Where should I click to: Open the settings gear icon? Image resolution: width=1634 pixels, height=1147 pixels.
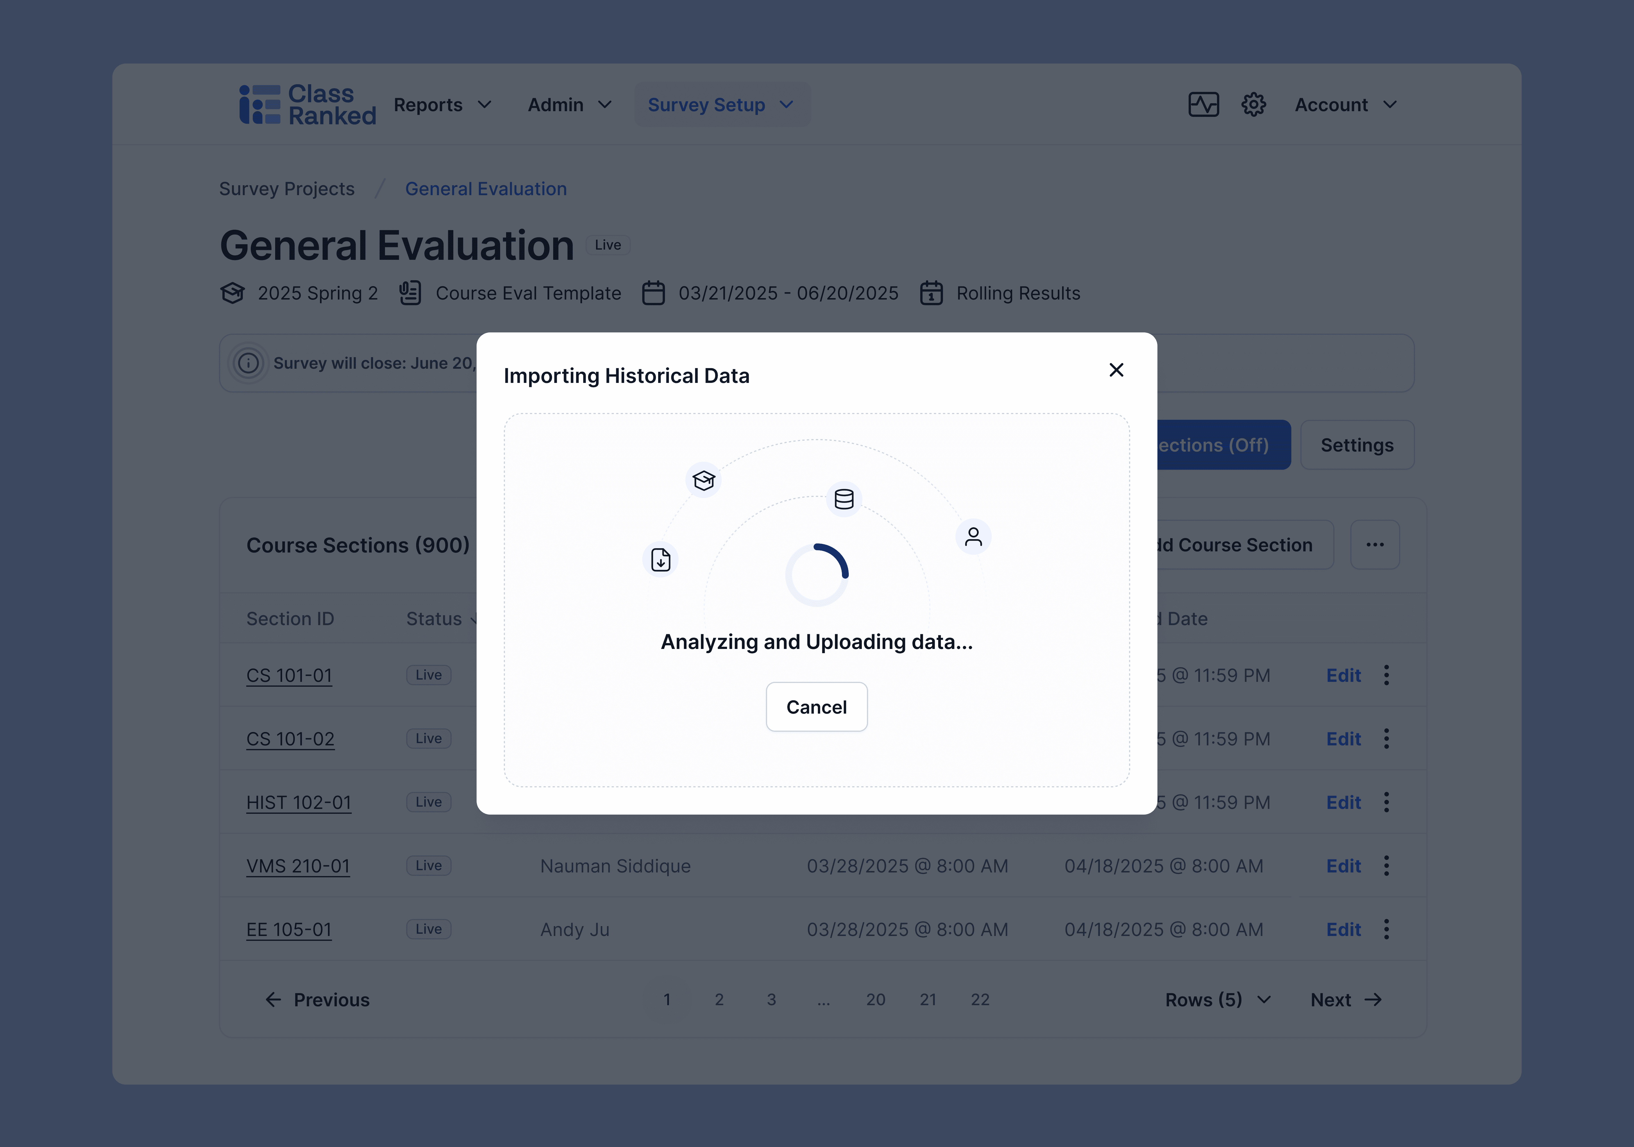1253,105
